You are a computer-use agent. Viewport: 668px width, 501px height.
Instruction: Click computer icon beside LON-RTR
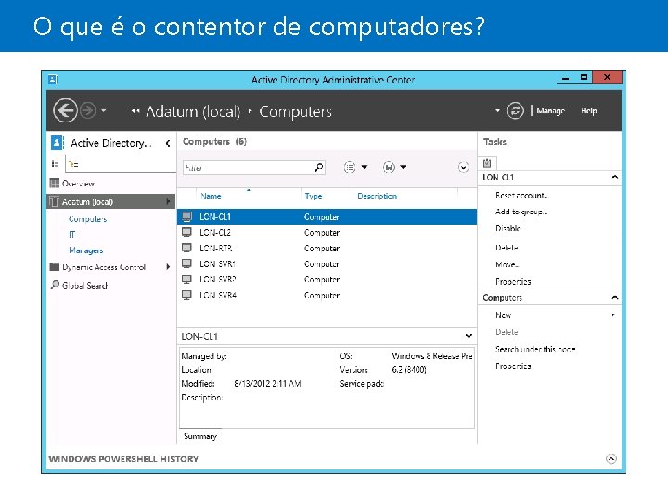point(186,248)
